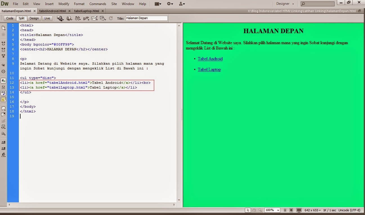365x215 pixels.
Task: Open Preview in Browser globe icon
Action: (69, 18)
